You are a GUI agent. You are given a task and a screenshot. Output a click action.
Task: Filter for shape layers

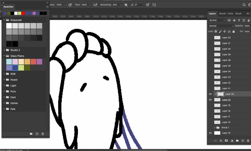coord(244,20)
